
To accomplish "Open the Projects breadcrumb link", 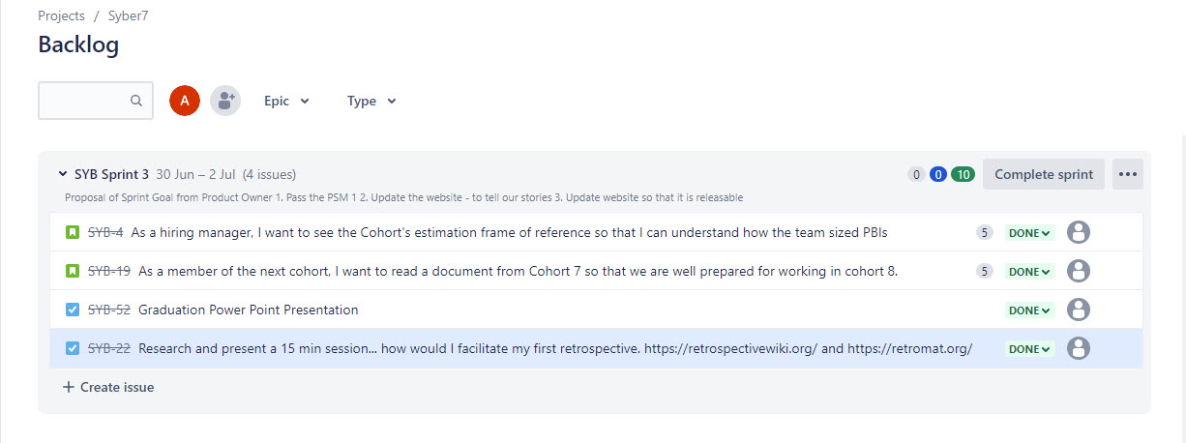I will (62, 15).
